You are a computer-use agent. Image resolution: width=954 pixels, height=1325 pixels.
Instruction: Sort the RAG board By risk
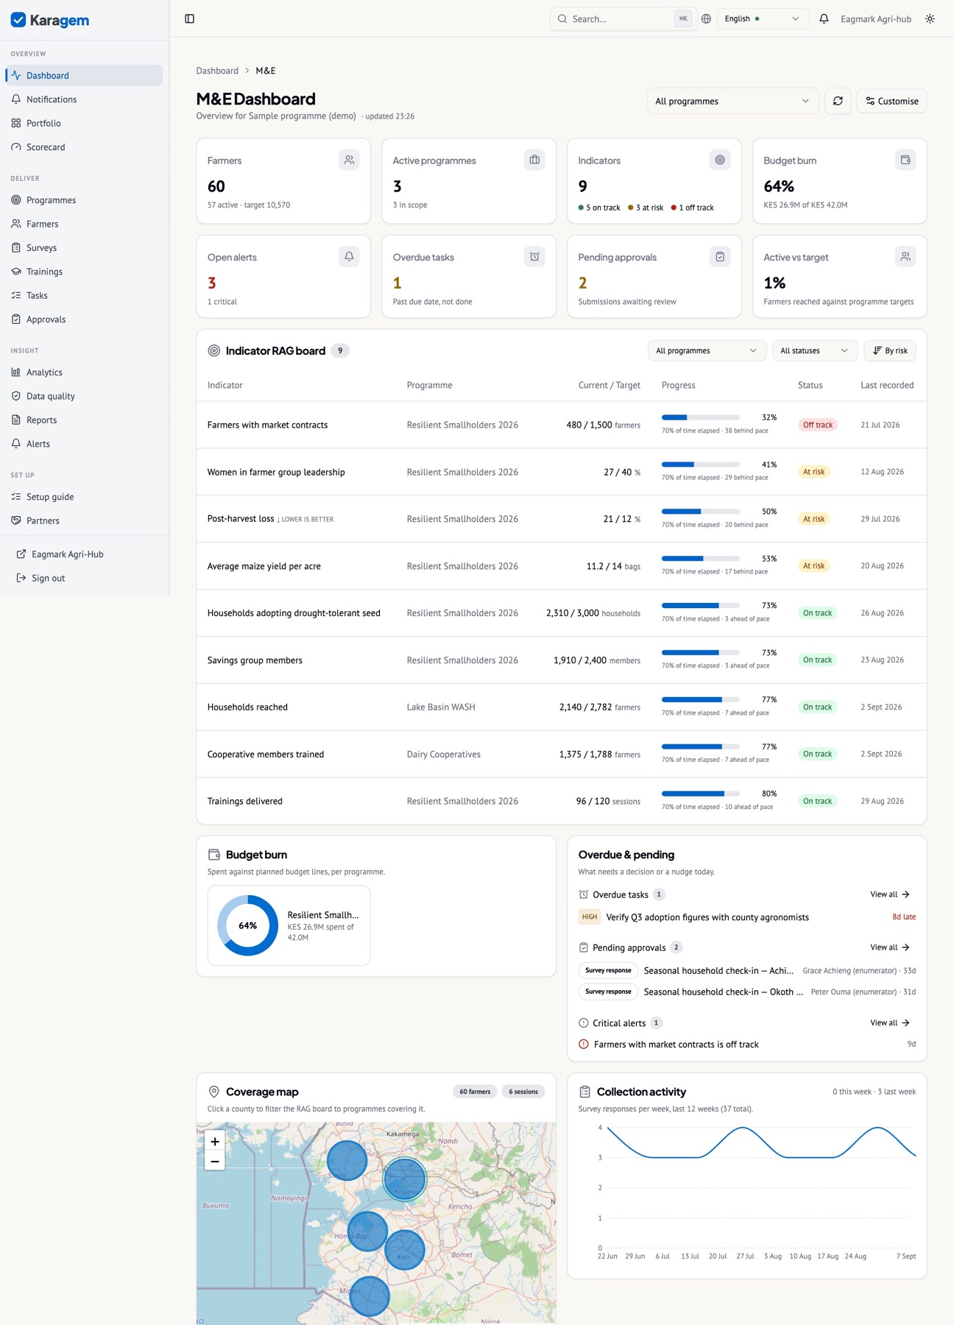tap(890, 350)
